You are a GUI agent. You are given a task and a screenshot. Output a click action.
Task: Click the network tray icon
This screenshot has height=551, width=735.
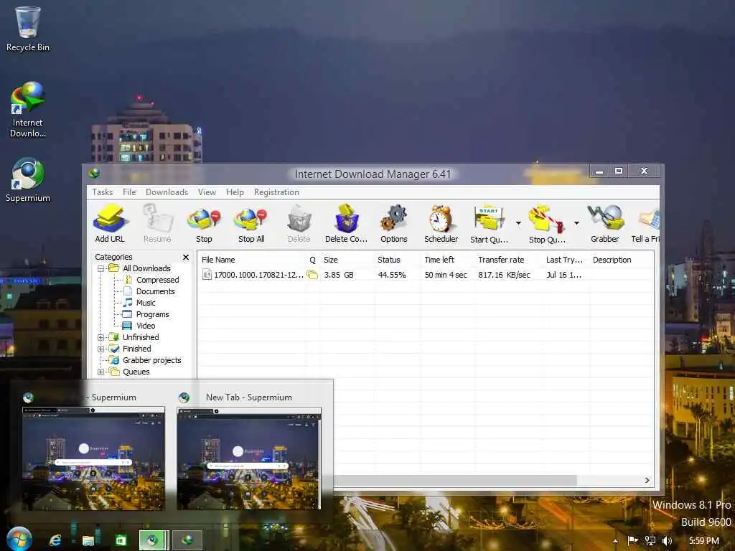(x=650, y=541)
